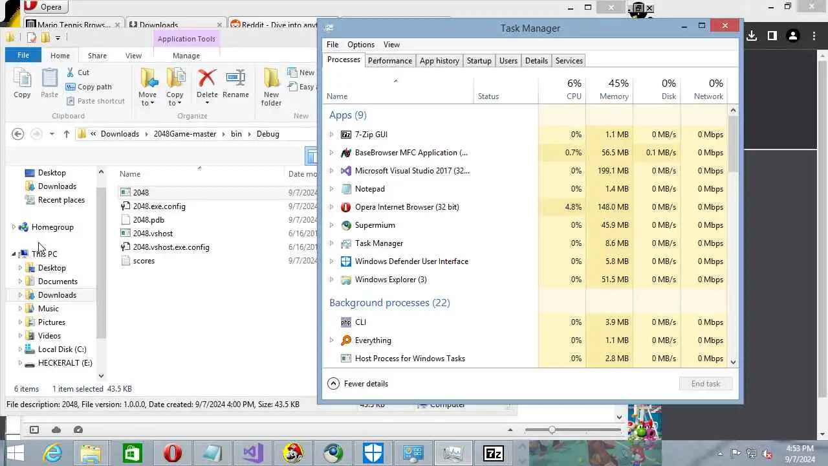The width and height of the screenshot is (828, 466).
Task: Select the 2048.pdb file
Action: [x=148, y=220]
